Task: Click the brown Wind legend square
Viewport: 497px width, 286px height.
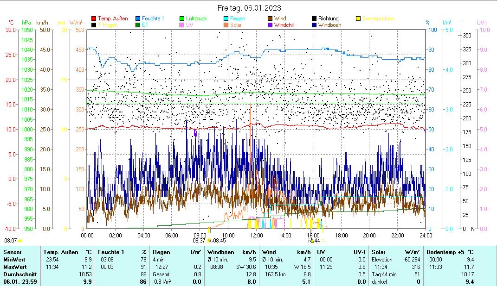Action: tap(270, 19)
